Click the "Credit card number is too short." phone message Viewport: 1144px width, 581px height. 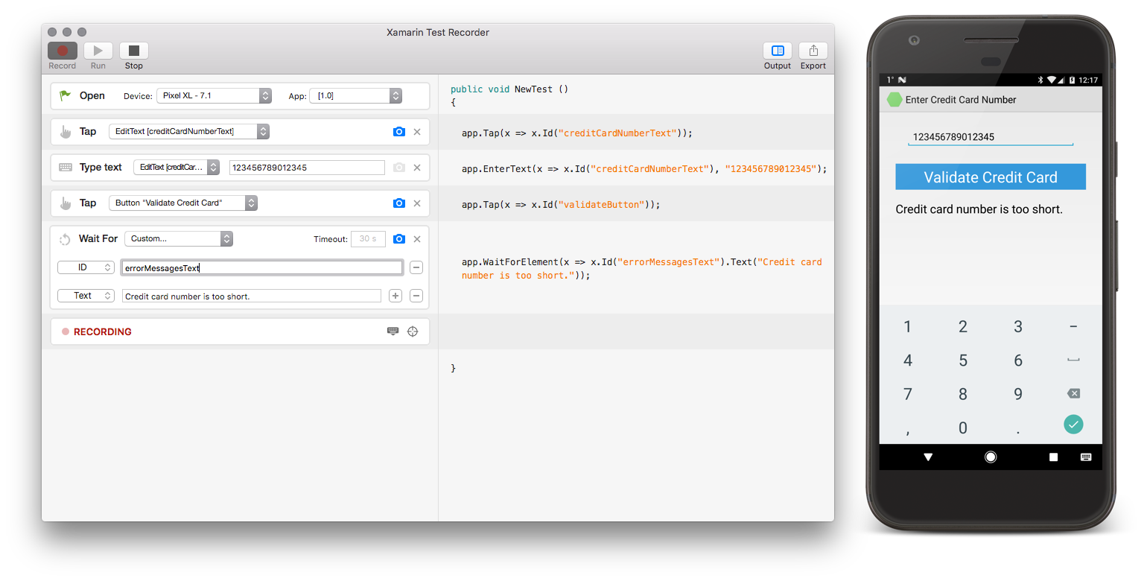(979, 209)
